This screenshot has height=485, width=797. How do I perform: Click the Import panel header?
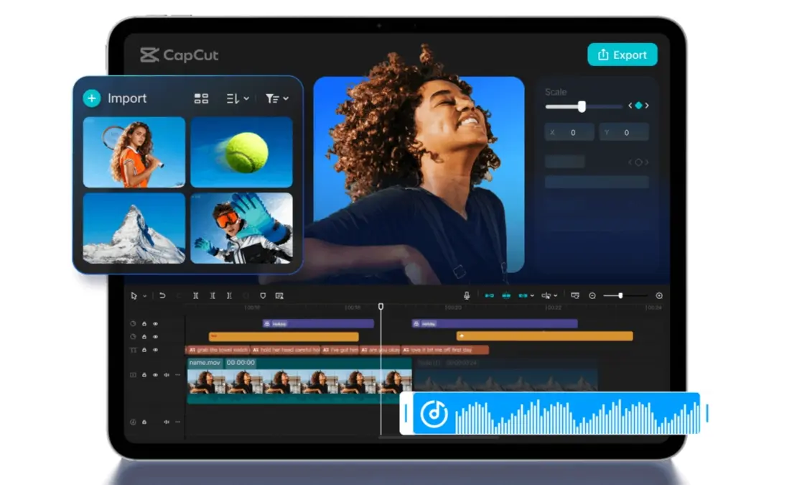[126, 98]
